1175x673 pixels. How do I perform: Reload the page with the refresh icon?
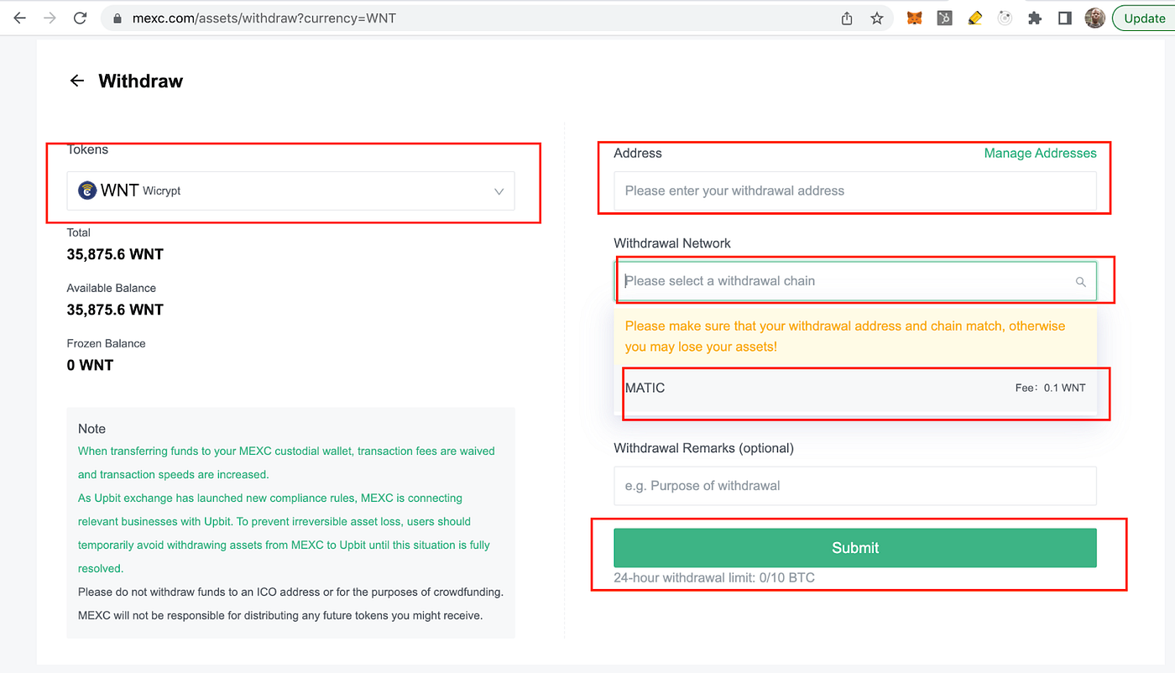point(81,18)
